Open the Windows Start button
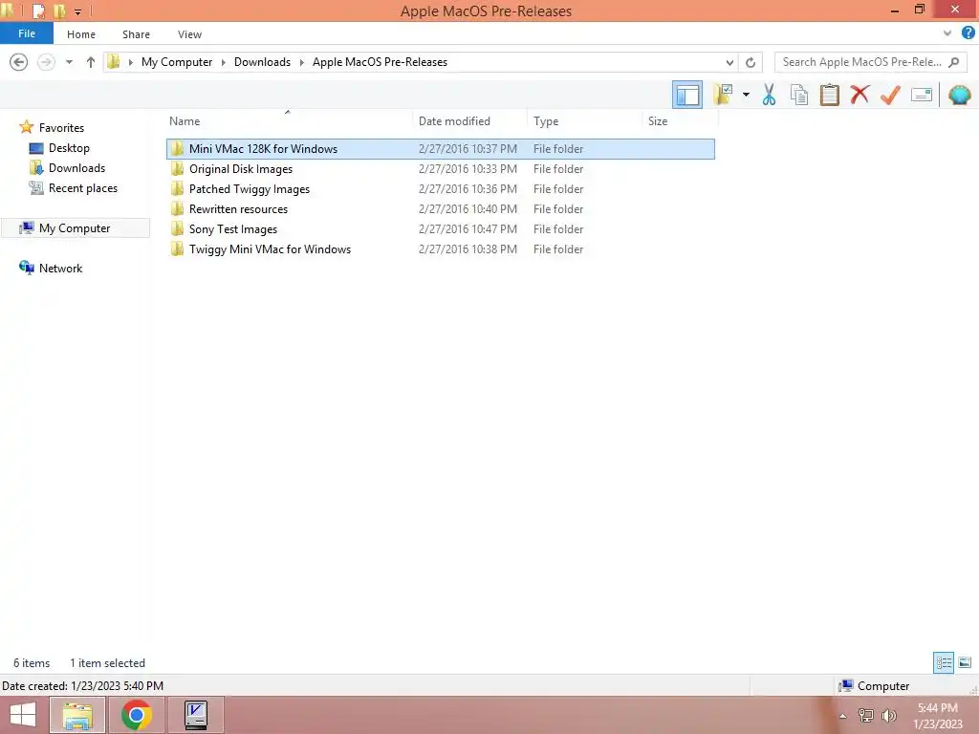This screenshot has width=979, height=734. pos(23,715)
